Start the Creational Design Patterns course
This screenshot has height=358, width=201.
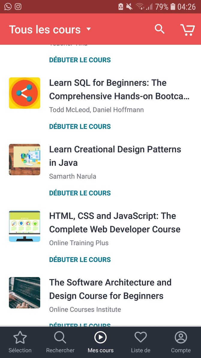pos(80,193)
